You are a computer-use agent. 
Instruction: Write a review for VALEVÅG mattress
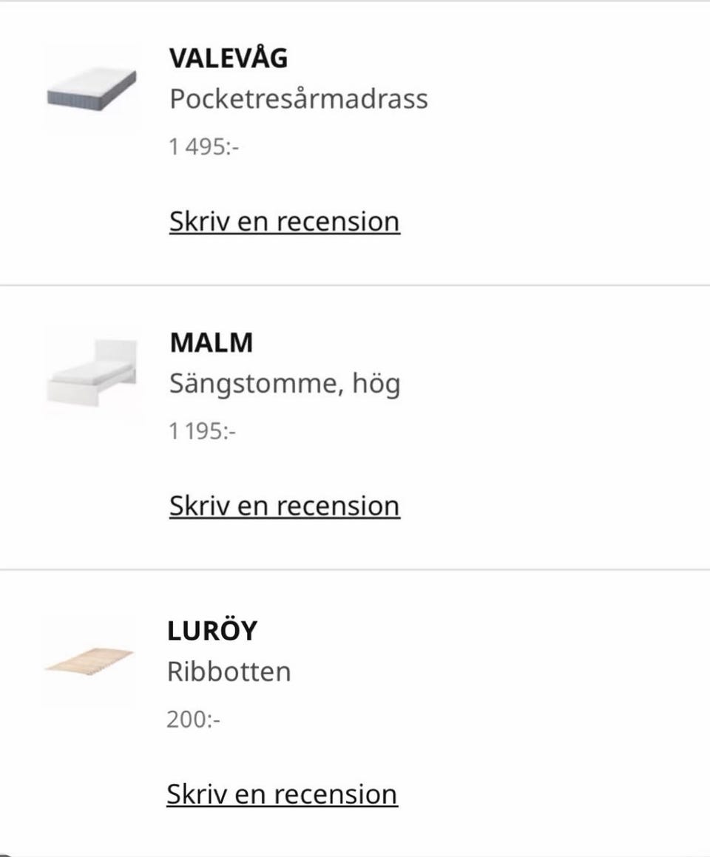285,222
